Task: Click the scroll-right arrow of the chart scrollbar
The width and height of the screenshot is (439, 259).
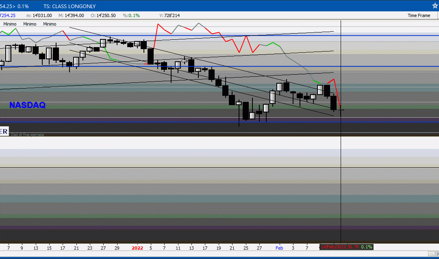Action: click(437, 254)
